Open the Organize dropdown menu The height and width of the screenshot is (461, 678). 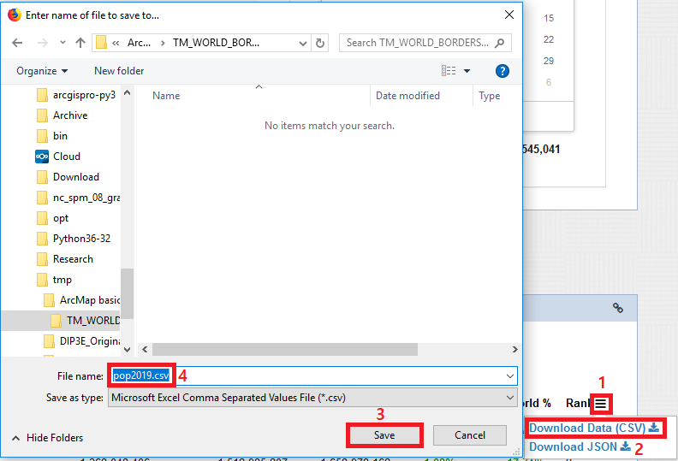click(41, 71)
